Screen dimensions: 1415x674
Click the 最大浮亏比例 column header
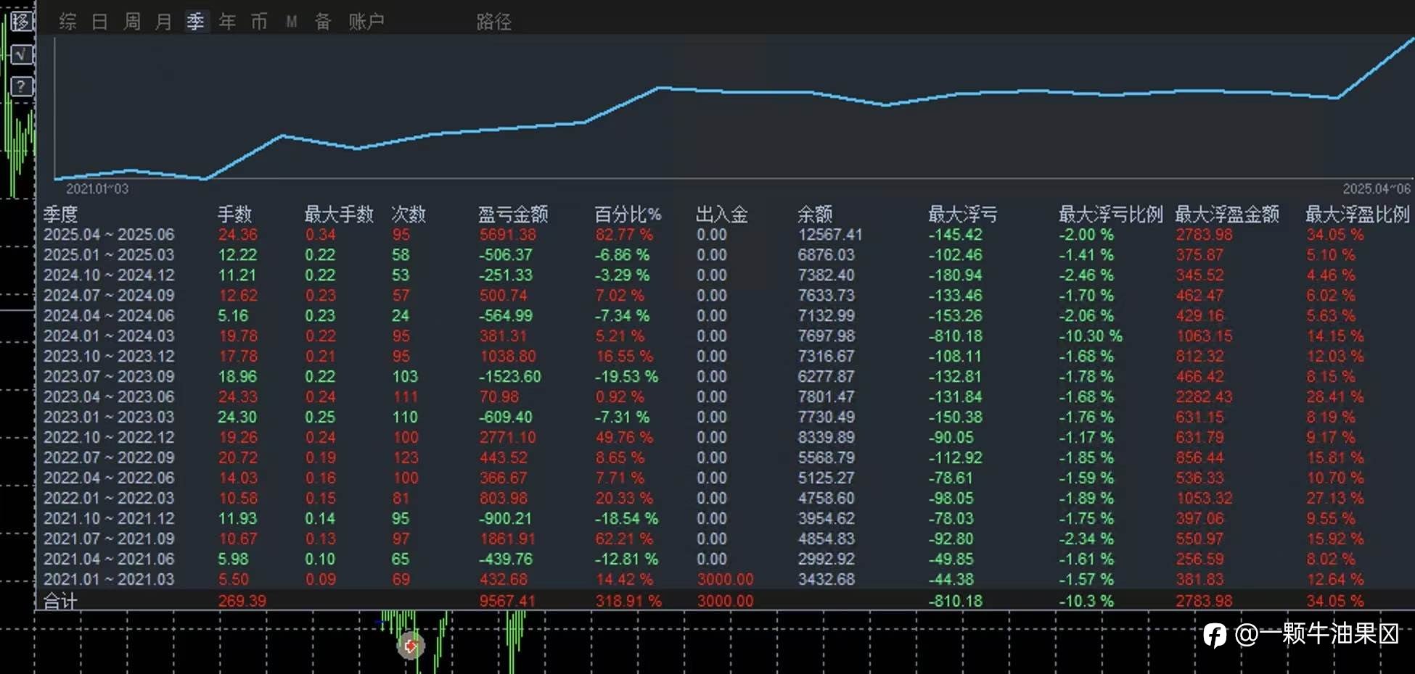[x=1111, y=214]
